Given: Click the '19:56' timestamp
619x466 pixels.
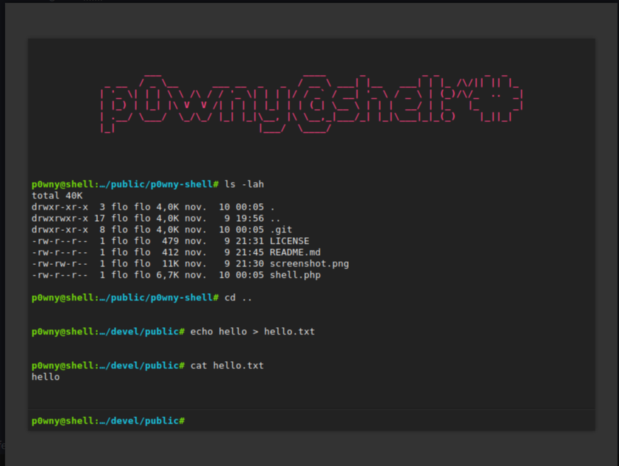Looking at the screenshot, I should pos(250,218).
